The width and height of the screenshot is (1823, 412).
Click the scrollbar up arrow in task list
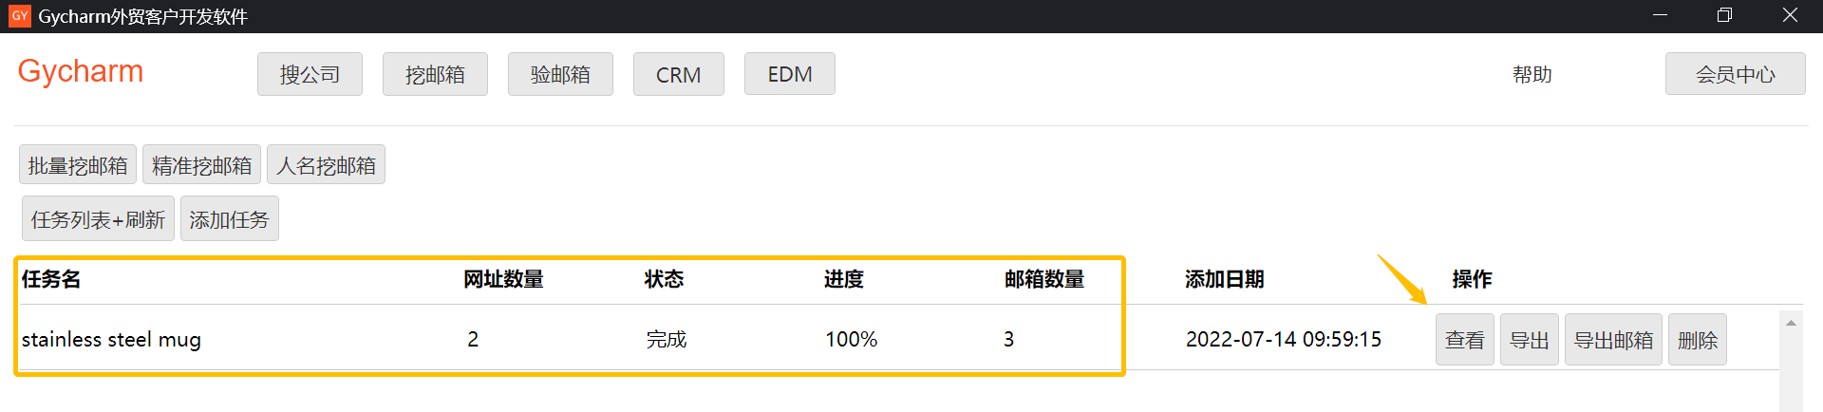coord(1791,324)
